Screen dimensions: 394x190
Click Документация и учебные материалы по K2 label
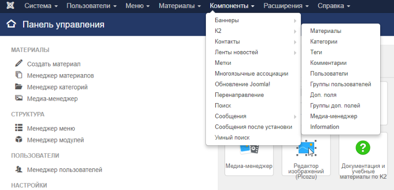[363, 171]
